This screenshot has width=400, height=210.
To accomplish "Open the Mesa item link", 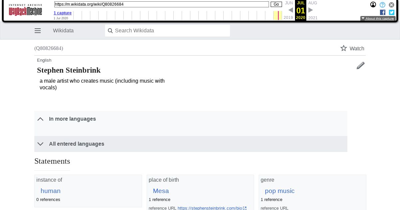I will tap(161, 191).
